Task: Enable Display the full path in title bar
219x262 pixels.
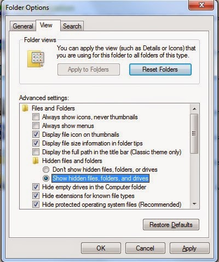Action: pos(36,152)
